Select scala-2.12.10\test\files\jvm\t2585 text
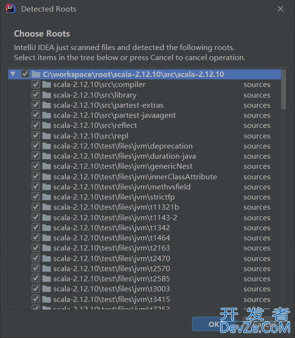 point(111,279)
